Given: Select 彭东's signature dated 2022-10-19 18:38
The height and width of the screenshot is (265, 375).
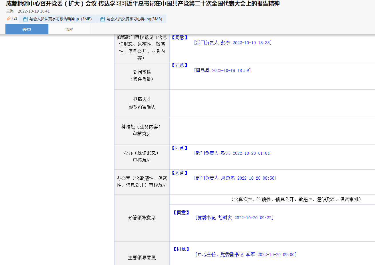Looking at the screenshot, I should [233, 43].
